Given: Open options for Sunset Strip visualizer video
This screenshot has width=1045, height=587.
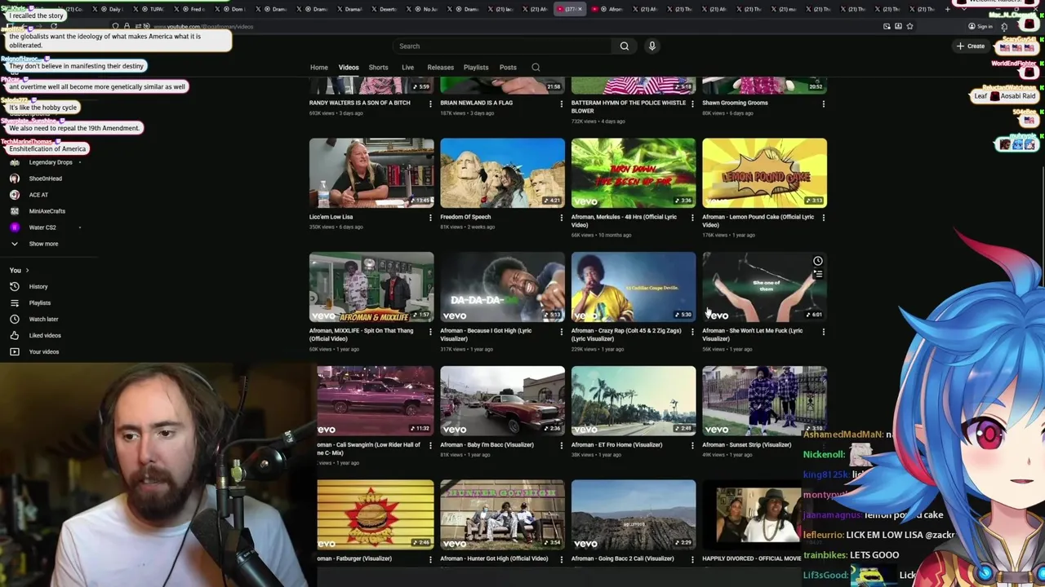Looking at the screenshot, I should tap(823, 446).
